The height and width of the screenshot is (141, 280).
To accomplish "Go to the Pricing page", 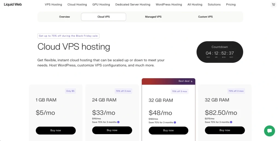I will point(231,5).
